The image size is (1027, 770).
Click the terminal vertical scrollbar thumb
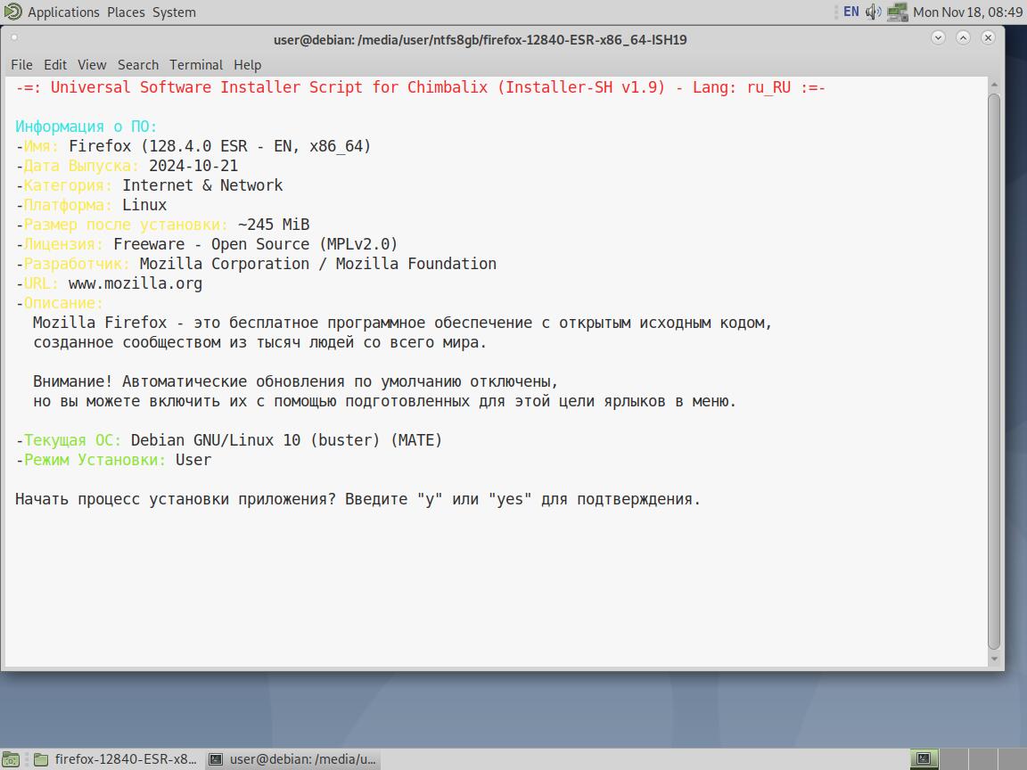(994, 372)
